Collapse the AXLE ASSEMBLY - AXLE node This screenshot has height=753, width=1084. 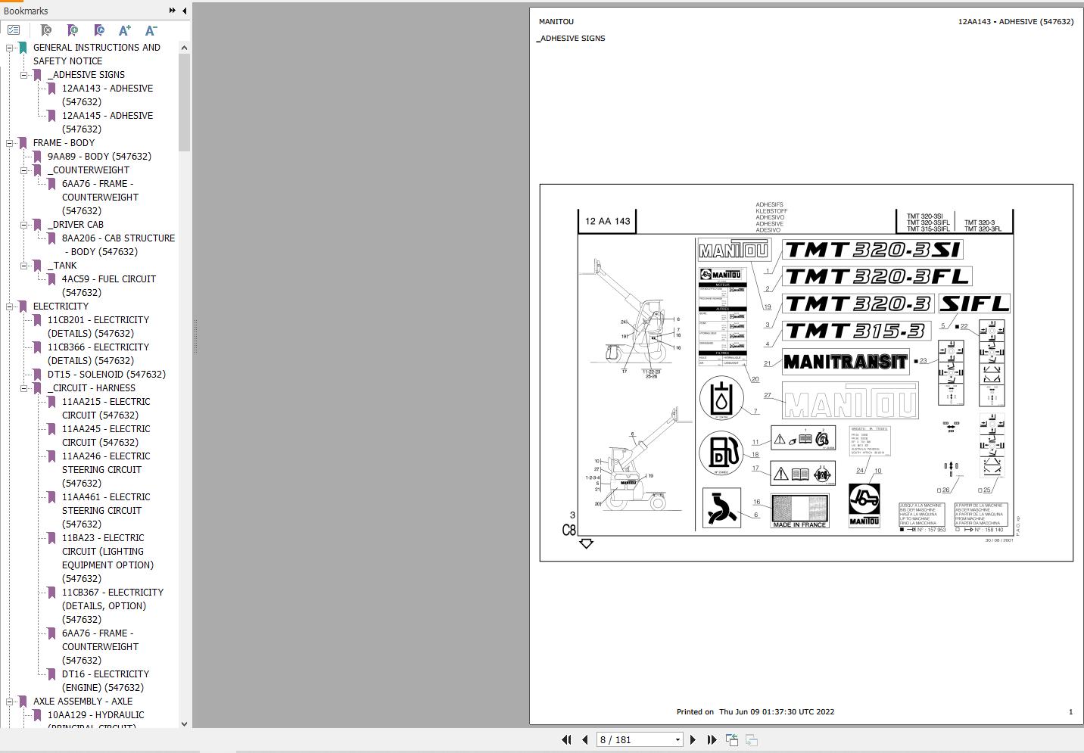pos(10,702)
